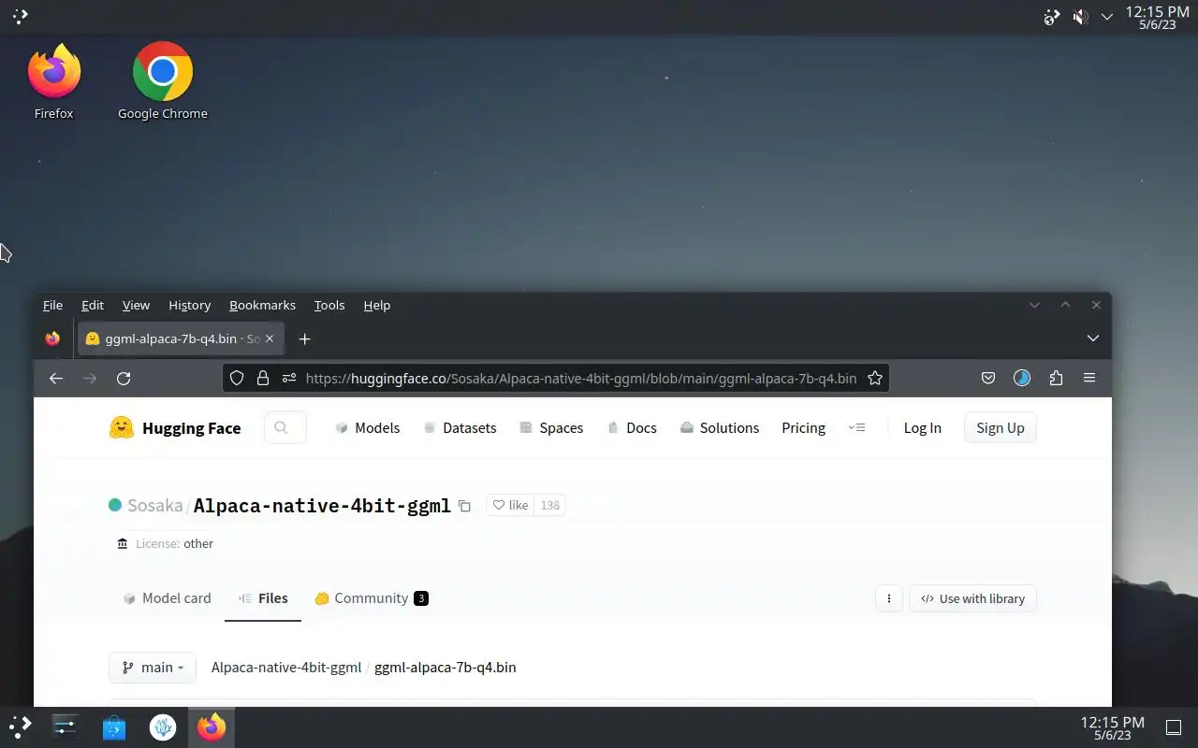Go to the Datasets page
This screenshot has width=1198, height=748.
460,428
